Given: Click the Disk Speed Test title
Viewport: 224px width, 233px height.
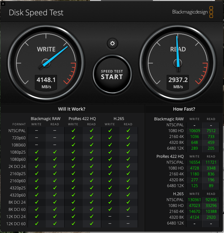Looking at the screenshot, I should point(36,12).
